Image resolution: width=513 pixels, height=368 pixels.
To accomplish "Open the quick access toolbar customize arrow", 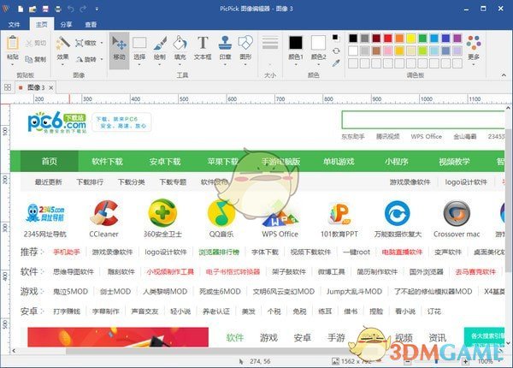I will pyautogui.click(x=97, y=9).
